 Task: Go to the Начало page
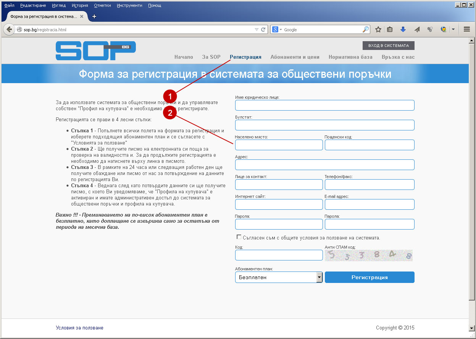tap(184, 57)
